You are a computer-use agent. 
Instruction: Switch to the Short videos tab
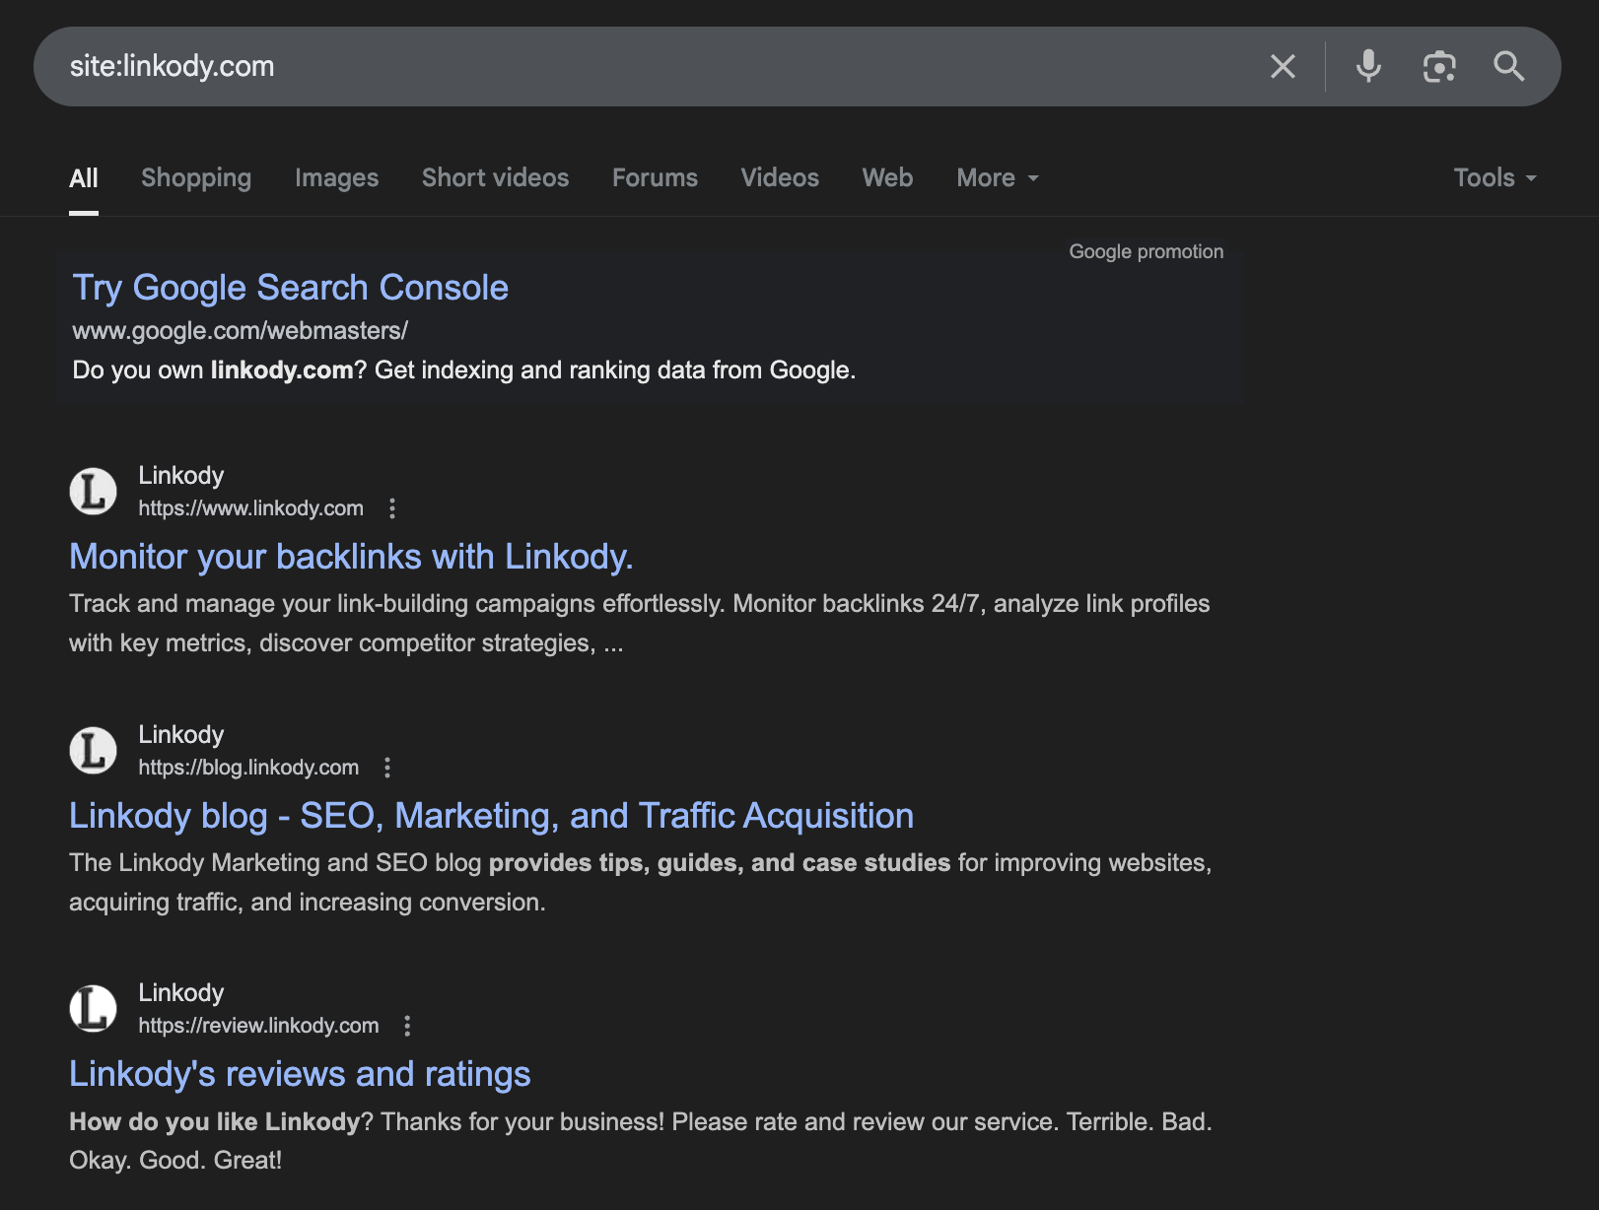(x=496, y=178)
